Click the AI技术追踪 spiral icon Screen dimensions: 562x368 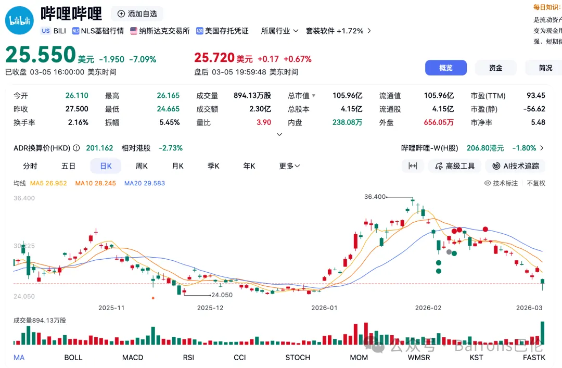pos(496,166)
